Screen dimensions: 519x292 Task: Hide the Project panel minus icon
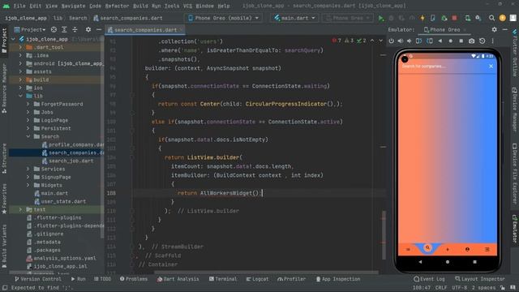tap(99, 29)
